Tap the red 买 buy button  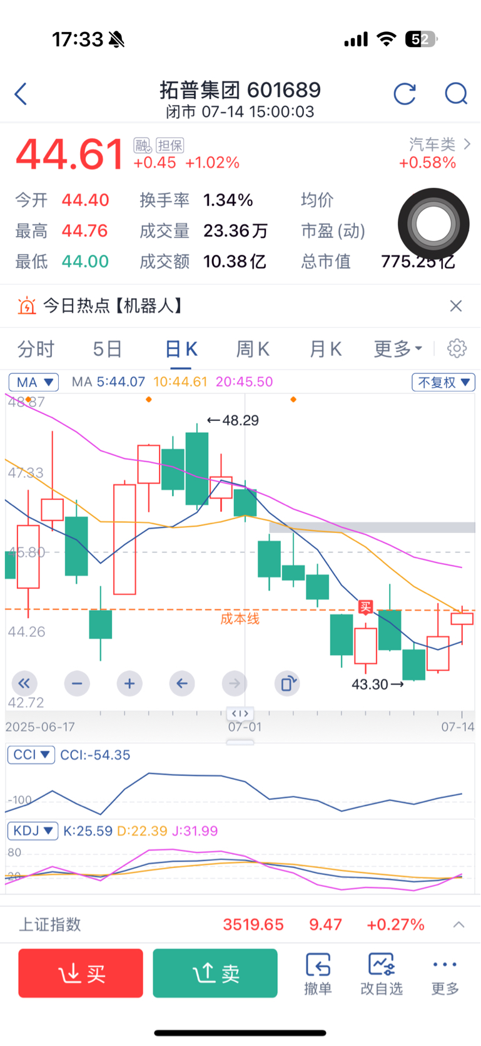pyautogui.click(x=81, y=973)
